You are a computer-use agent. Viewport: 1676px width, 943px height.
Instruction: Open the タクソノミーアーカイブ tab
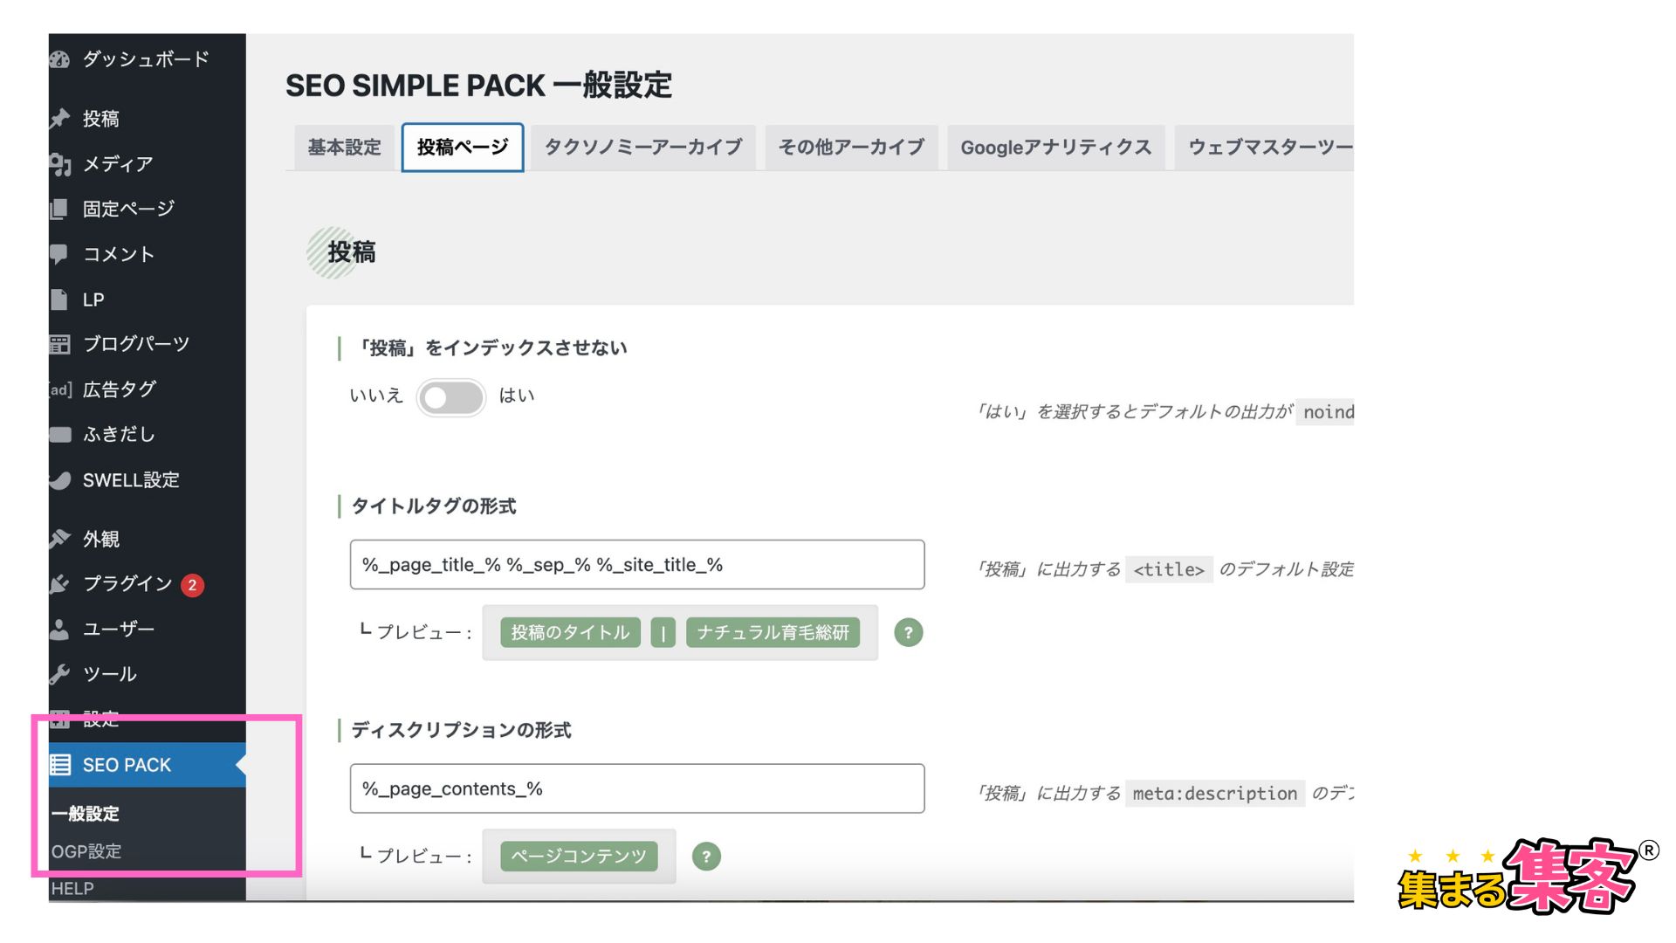[x=643, y=148]
